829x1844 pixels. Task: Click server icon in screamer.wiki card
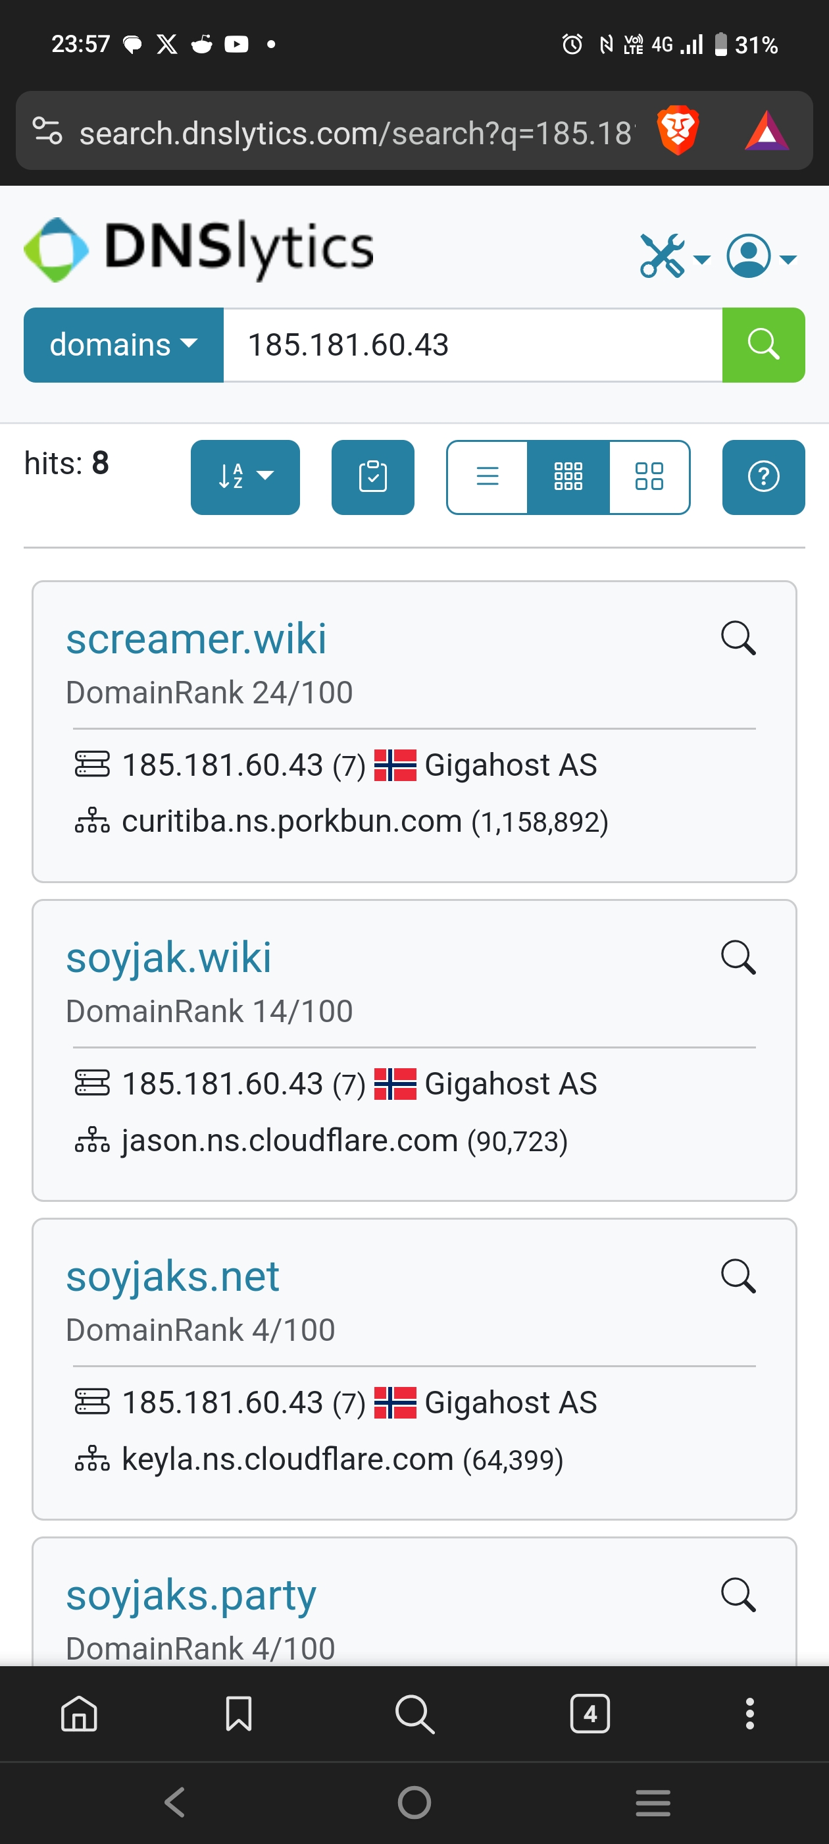pyautogui.click(x=92, y=764)
